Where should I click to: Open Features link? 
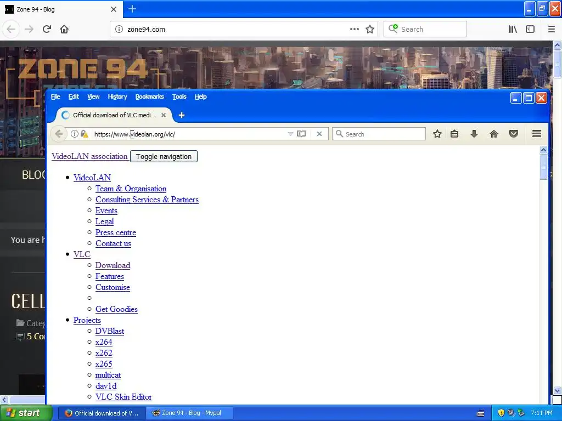[x=110, y=276]
